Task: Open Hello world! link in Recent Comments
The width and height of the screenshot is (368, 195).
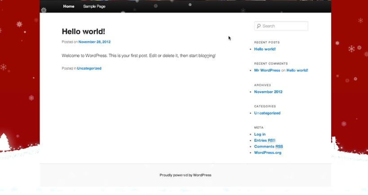Action: pos(297,70)
